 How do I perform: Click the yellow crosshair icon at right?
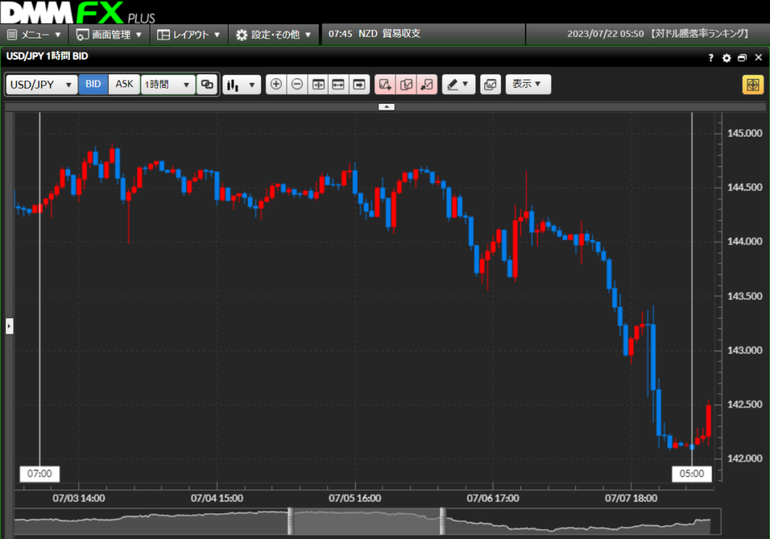(x=752, y=84)
